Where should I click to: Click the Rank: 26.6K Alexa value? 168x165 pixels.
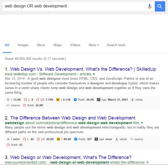86,100
